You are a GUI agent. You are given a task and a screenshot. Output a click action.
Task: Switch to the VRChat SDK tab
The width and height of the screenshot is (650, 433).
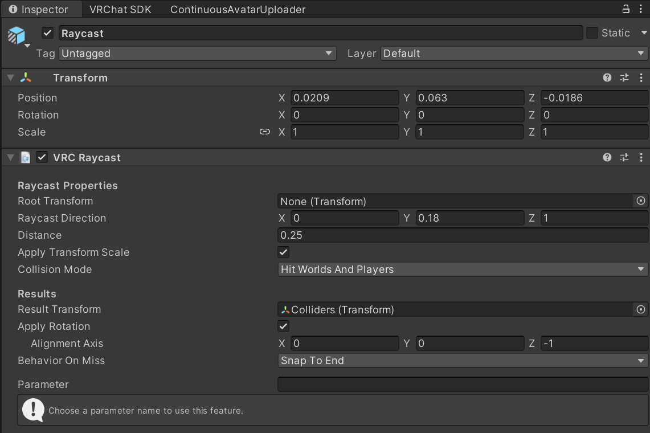pyautogui.click(x=120, y=9)
